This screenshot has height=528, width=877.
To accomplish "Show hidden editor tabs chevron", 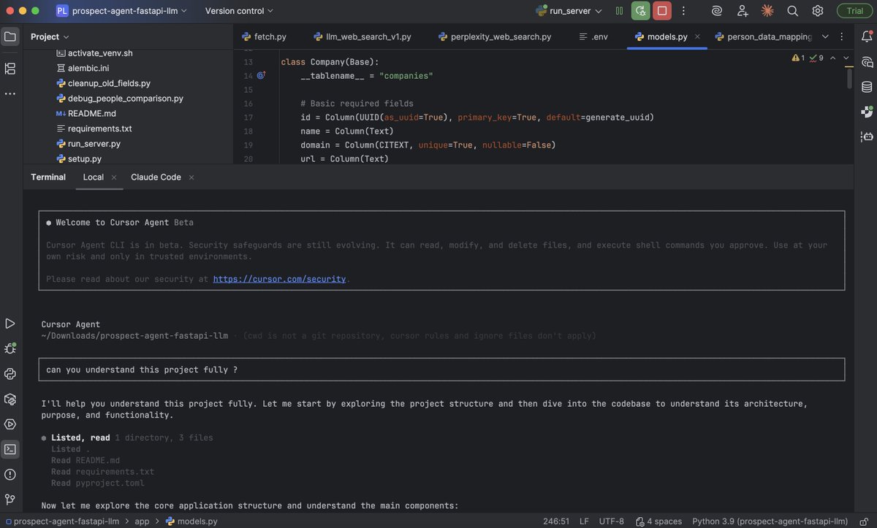I will [825, 37].
